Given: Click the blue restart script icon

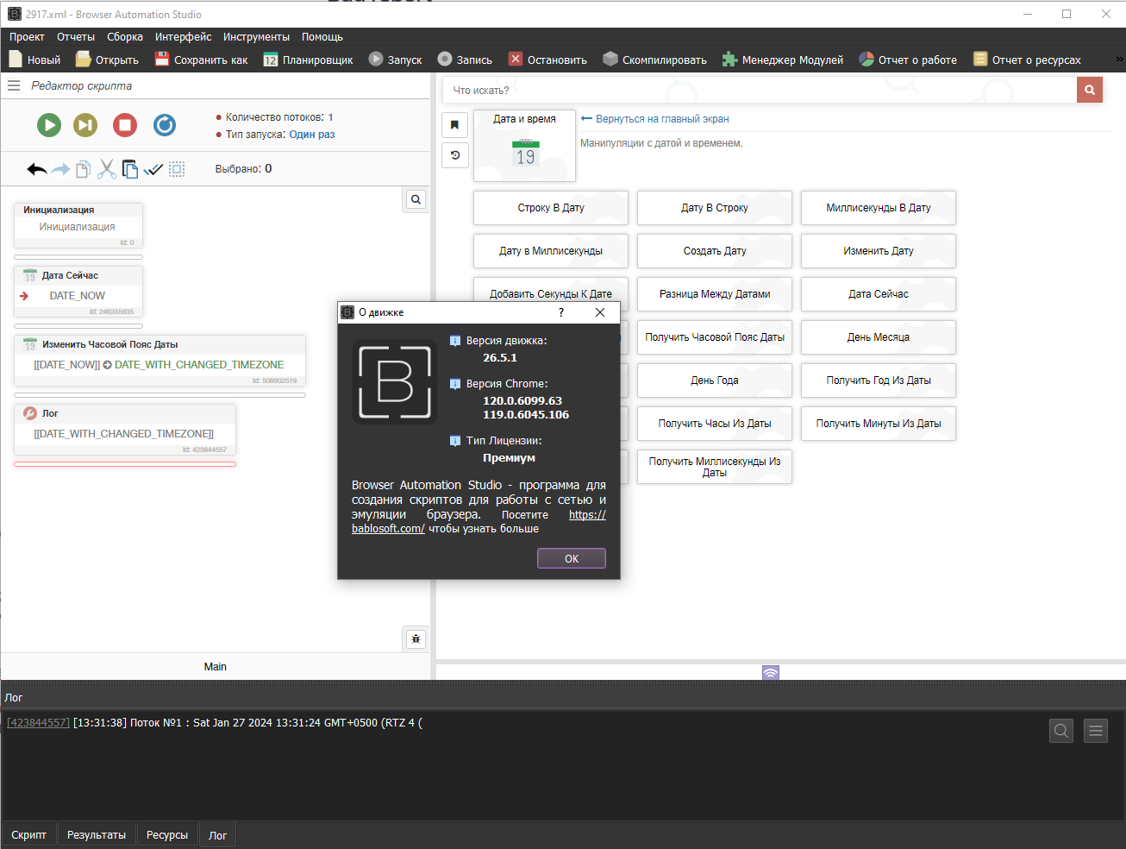Looking at the screenshot, I should [165, 125].
